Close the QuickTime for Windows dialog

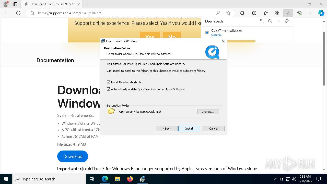pos(223,41)
